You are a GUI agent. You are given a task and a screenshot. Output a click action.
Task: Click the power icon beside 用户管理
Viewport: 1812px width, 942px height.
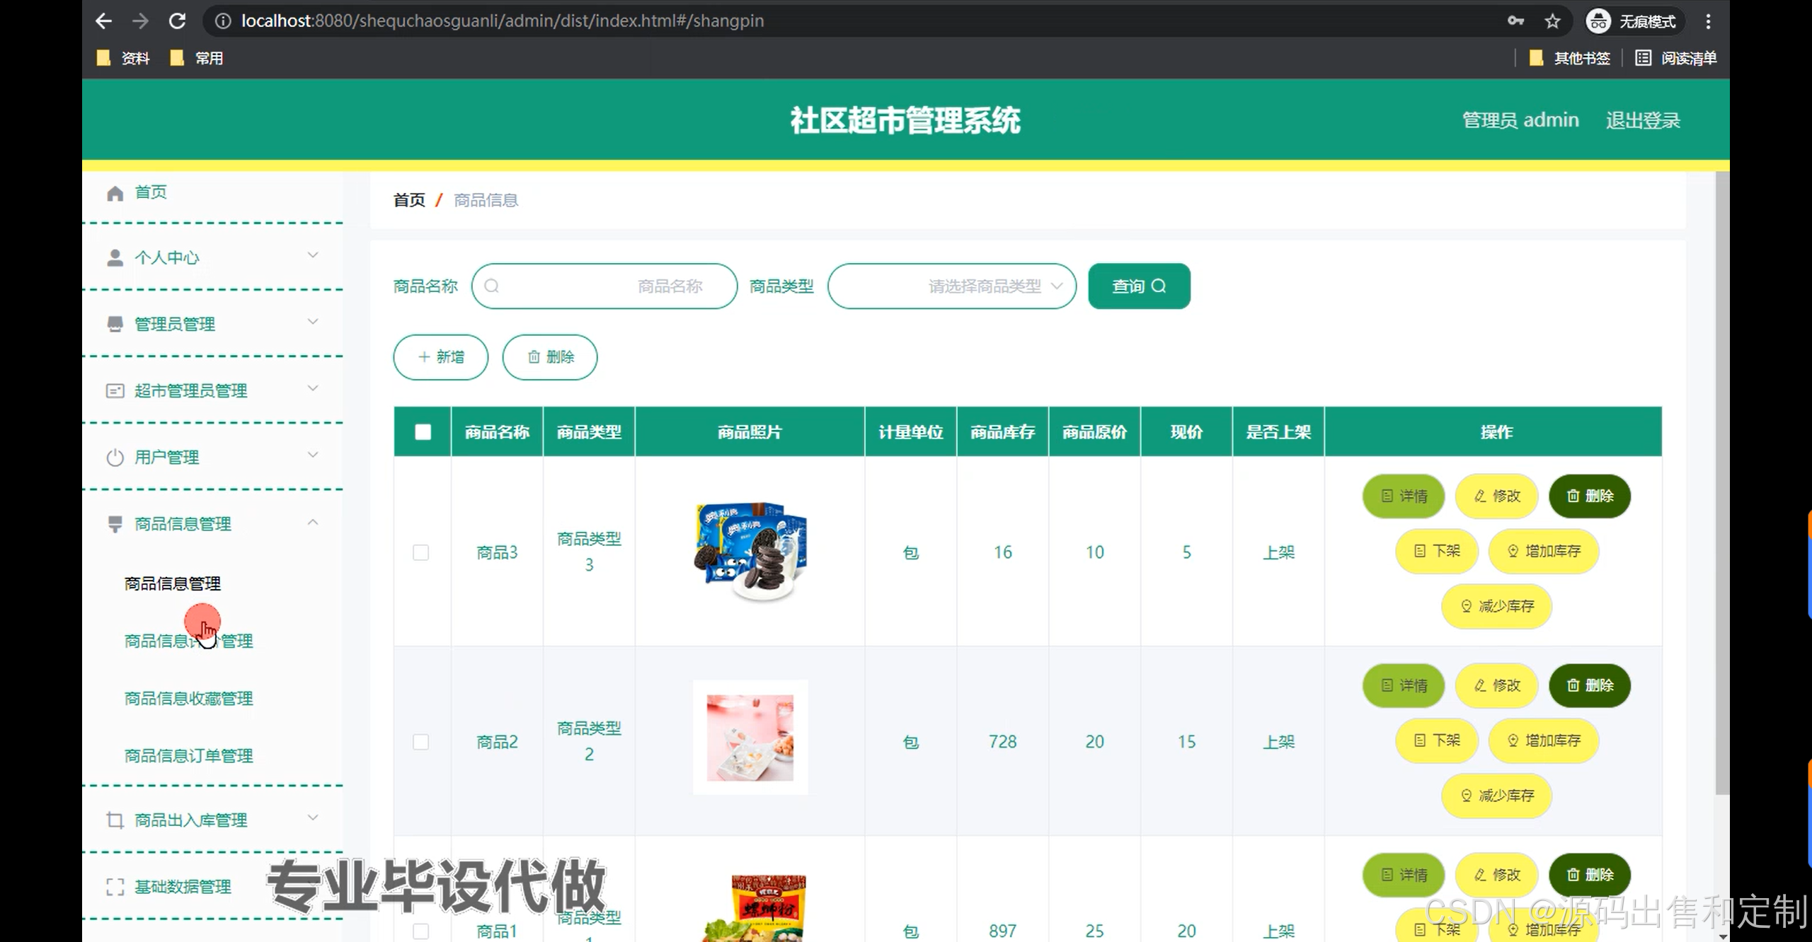tap(115, 458)
